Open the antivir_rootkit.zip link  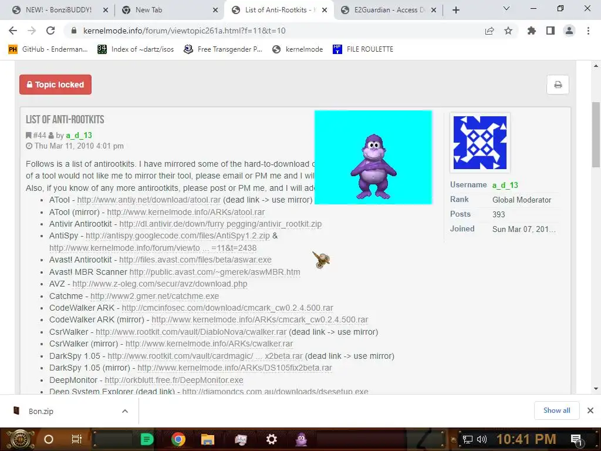(x=221, y=224)
